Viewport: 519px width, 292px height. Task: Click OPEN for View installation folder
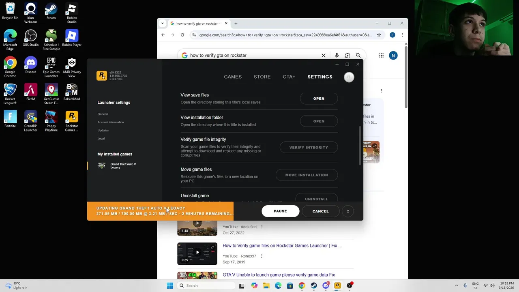coord(319,121)
